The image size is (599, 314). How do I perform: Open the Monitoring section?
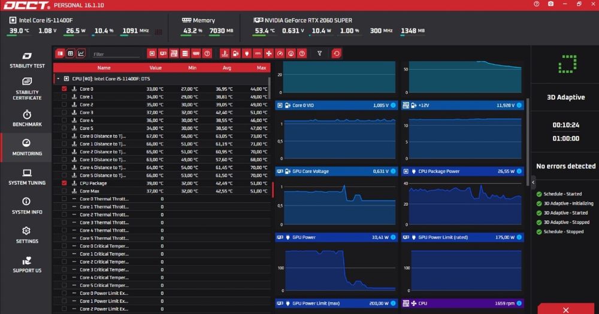pyautogui.click(x=27, y=147)
